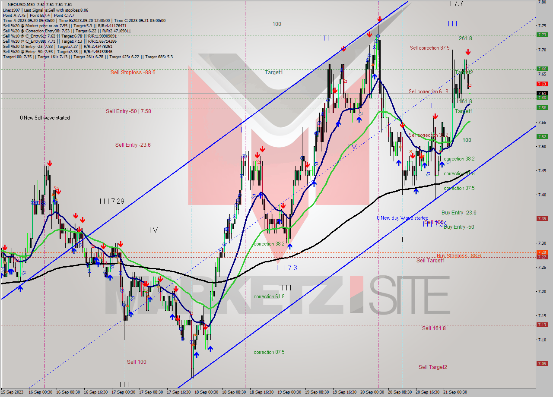This screenshot has width=553, height=397.
Task: Click the 'Sell Entry -23.6' label
Action: pos(133,145)
